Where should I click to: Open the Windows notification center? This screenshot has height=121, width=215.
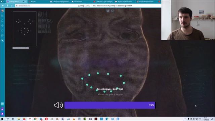click(x=212, y=119)
